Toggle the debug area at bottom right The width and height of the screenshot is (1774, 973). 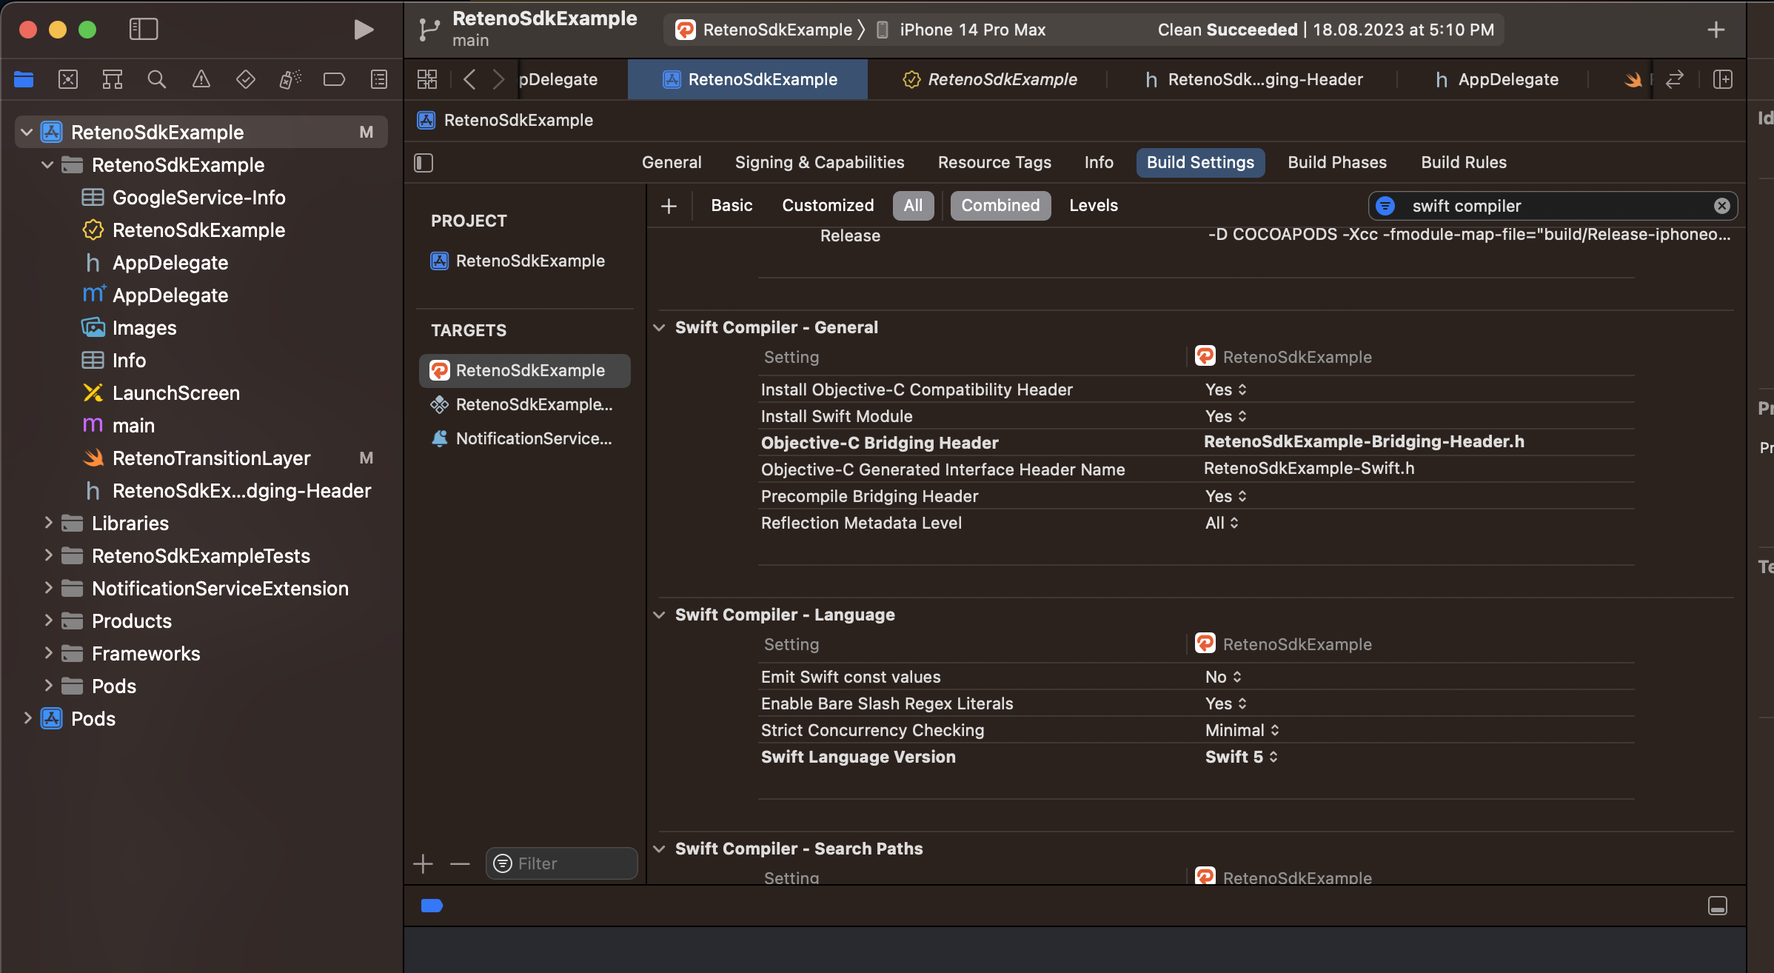[1718, 906]
